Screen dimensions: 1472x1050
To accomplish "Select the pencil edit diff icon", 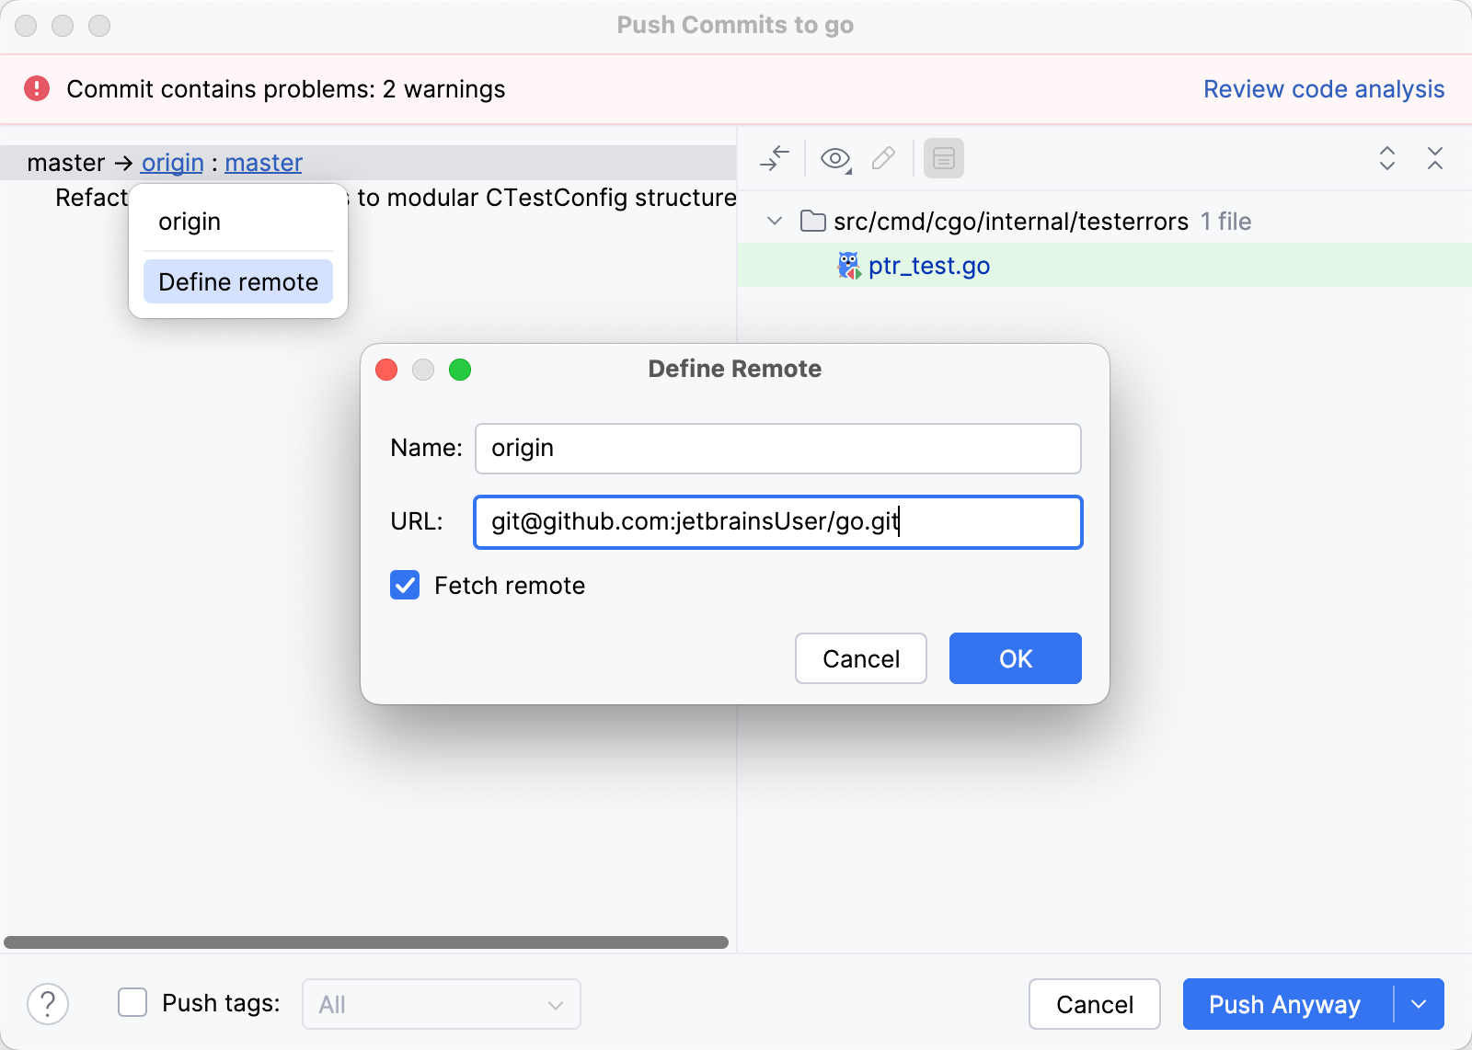I will pyautogui.click(x=882, y=158).
